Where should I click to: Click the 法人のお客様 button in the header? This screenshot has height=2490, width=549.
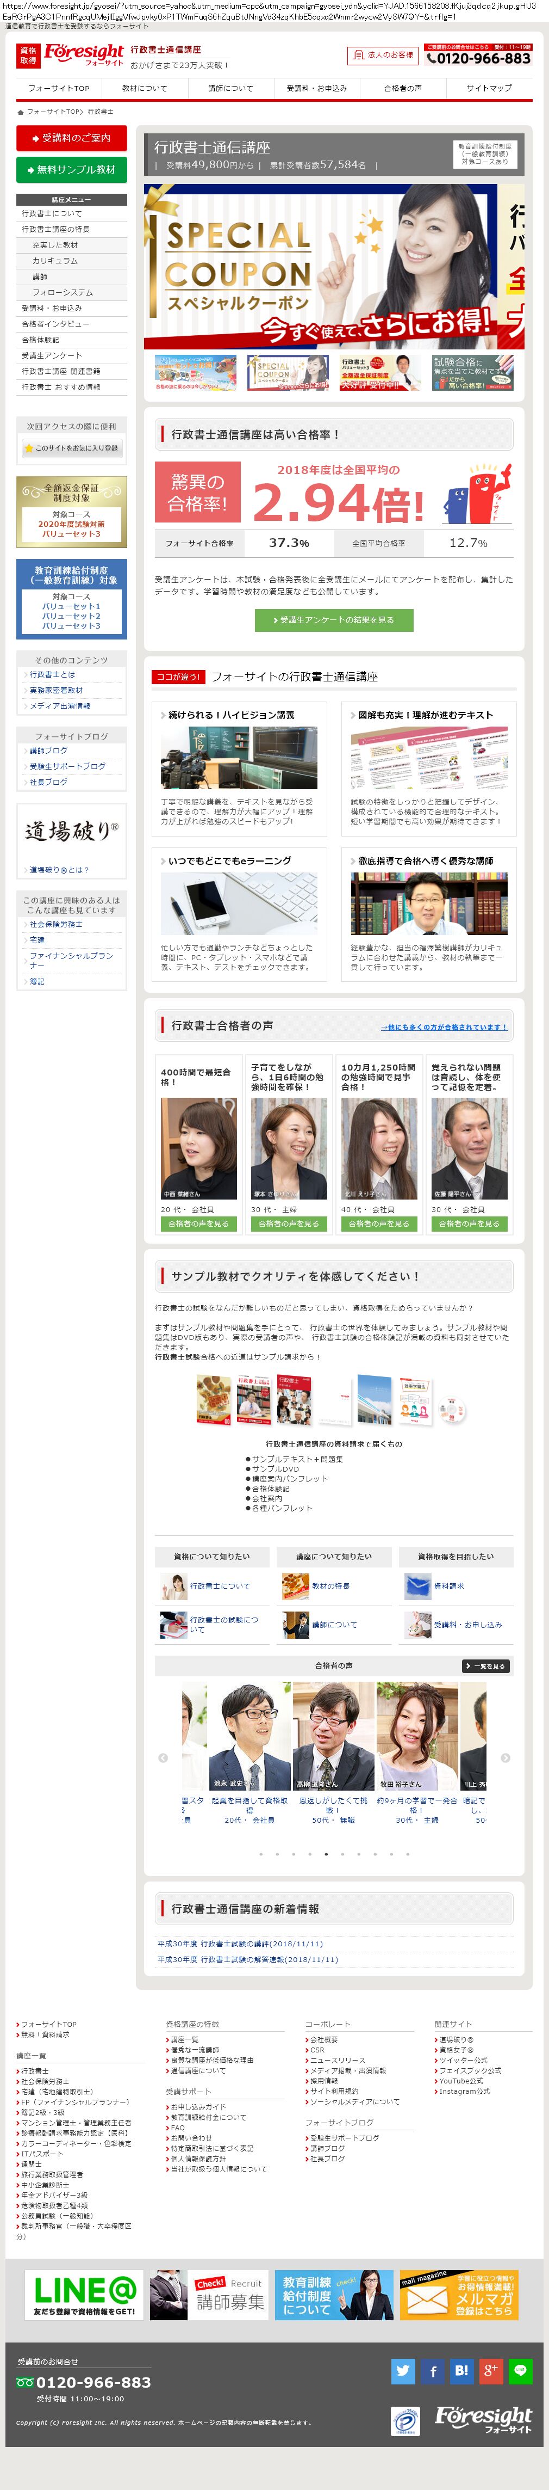click(x=383, y=55)
